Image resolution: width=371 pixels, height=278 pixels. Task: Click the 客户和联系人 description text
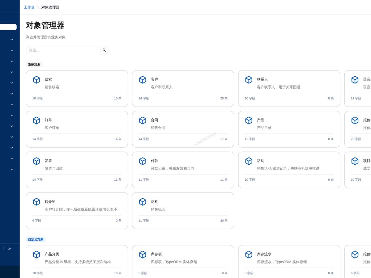coord(162,87)
